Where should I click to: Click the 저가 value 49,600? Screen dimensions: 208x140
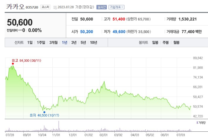tap(119, 32)
